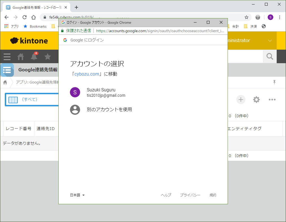The image size is (286, 222).
Task: Open the (すべて) view selector
Action: (x=32, y=99)
